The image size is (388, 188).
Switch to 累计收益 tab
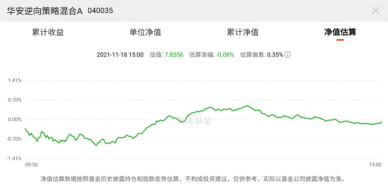[48, 32]
